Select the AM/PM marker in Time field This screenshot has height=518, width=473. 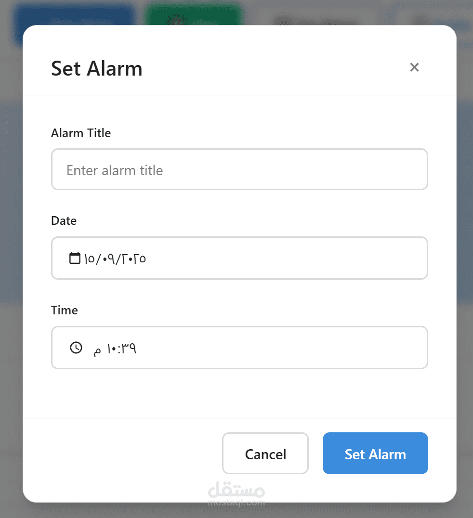pos(97,350)
